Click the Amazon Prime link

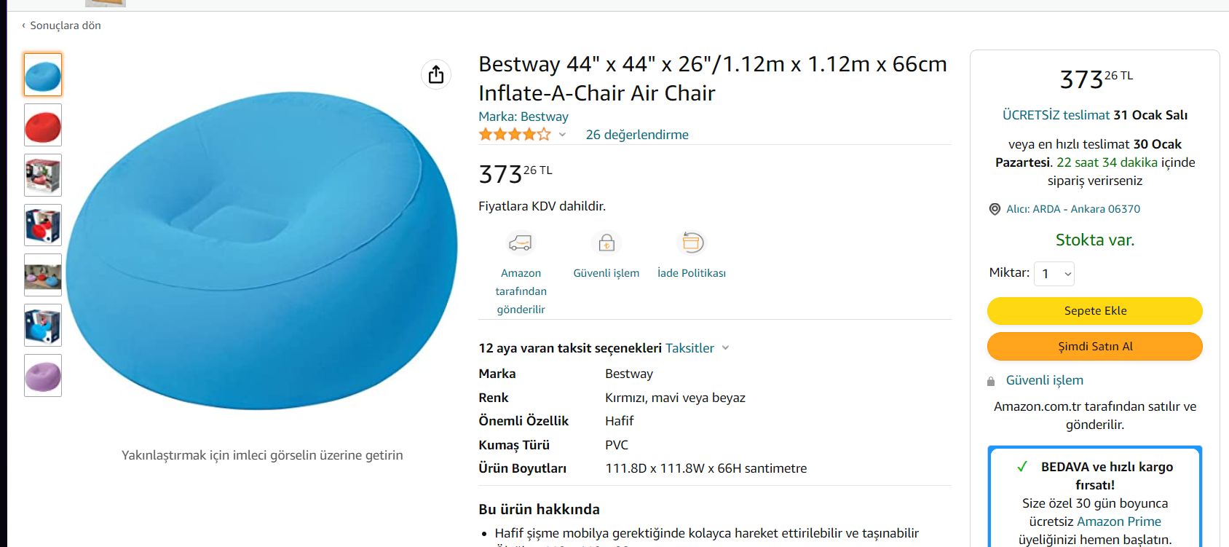click(1118, 522)
